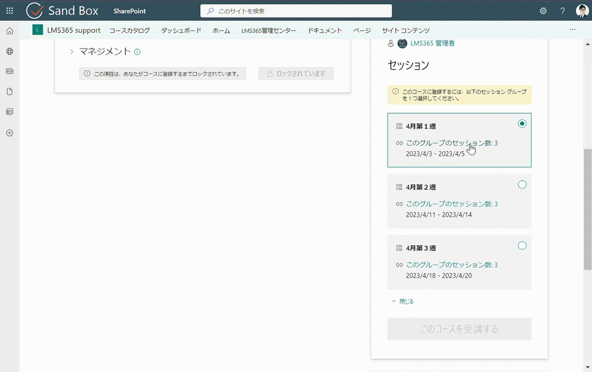Click in the このサイトを検索 search field
592x372 pixels.
click(x=296, y=11)
